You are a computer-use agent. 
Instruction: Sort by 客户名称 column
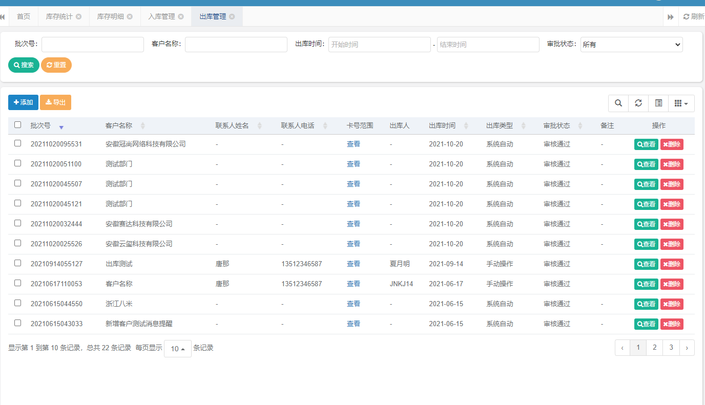click(x=143, y=125)
